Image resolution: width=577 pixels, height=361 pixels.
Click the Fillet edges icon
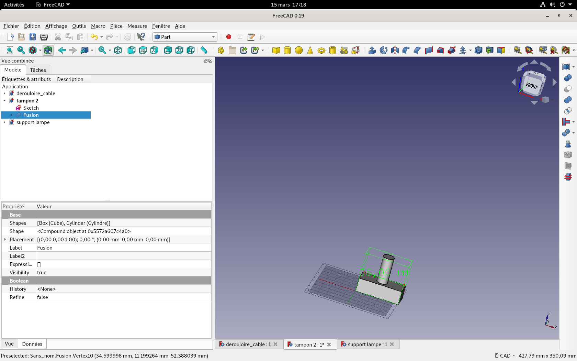[x=406, y=50]
